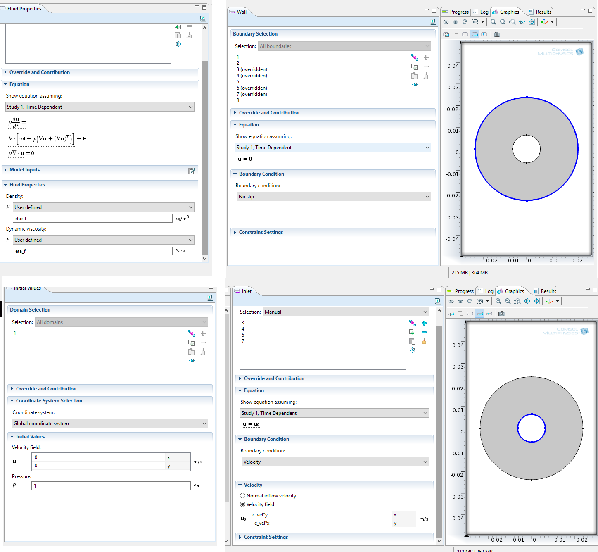Open the No slip boundary condition dropdown
Image resolution: width=598 pixels, height=552 pixels.
(x=334, y=197)
